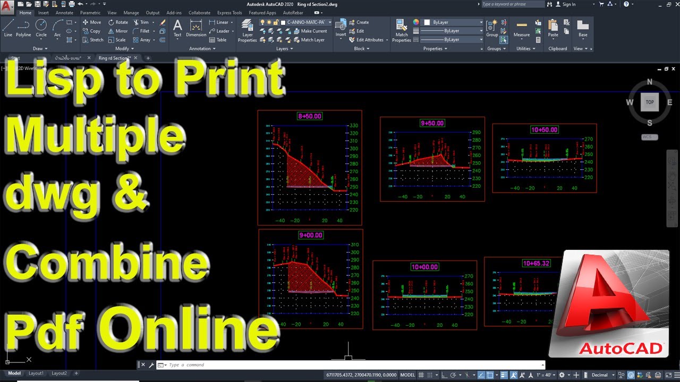Select the Arc tool
The width and height of the screenshot is (680, 382).
pyautogui.click(x=57, y=28)
